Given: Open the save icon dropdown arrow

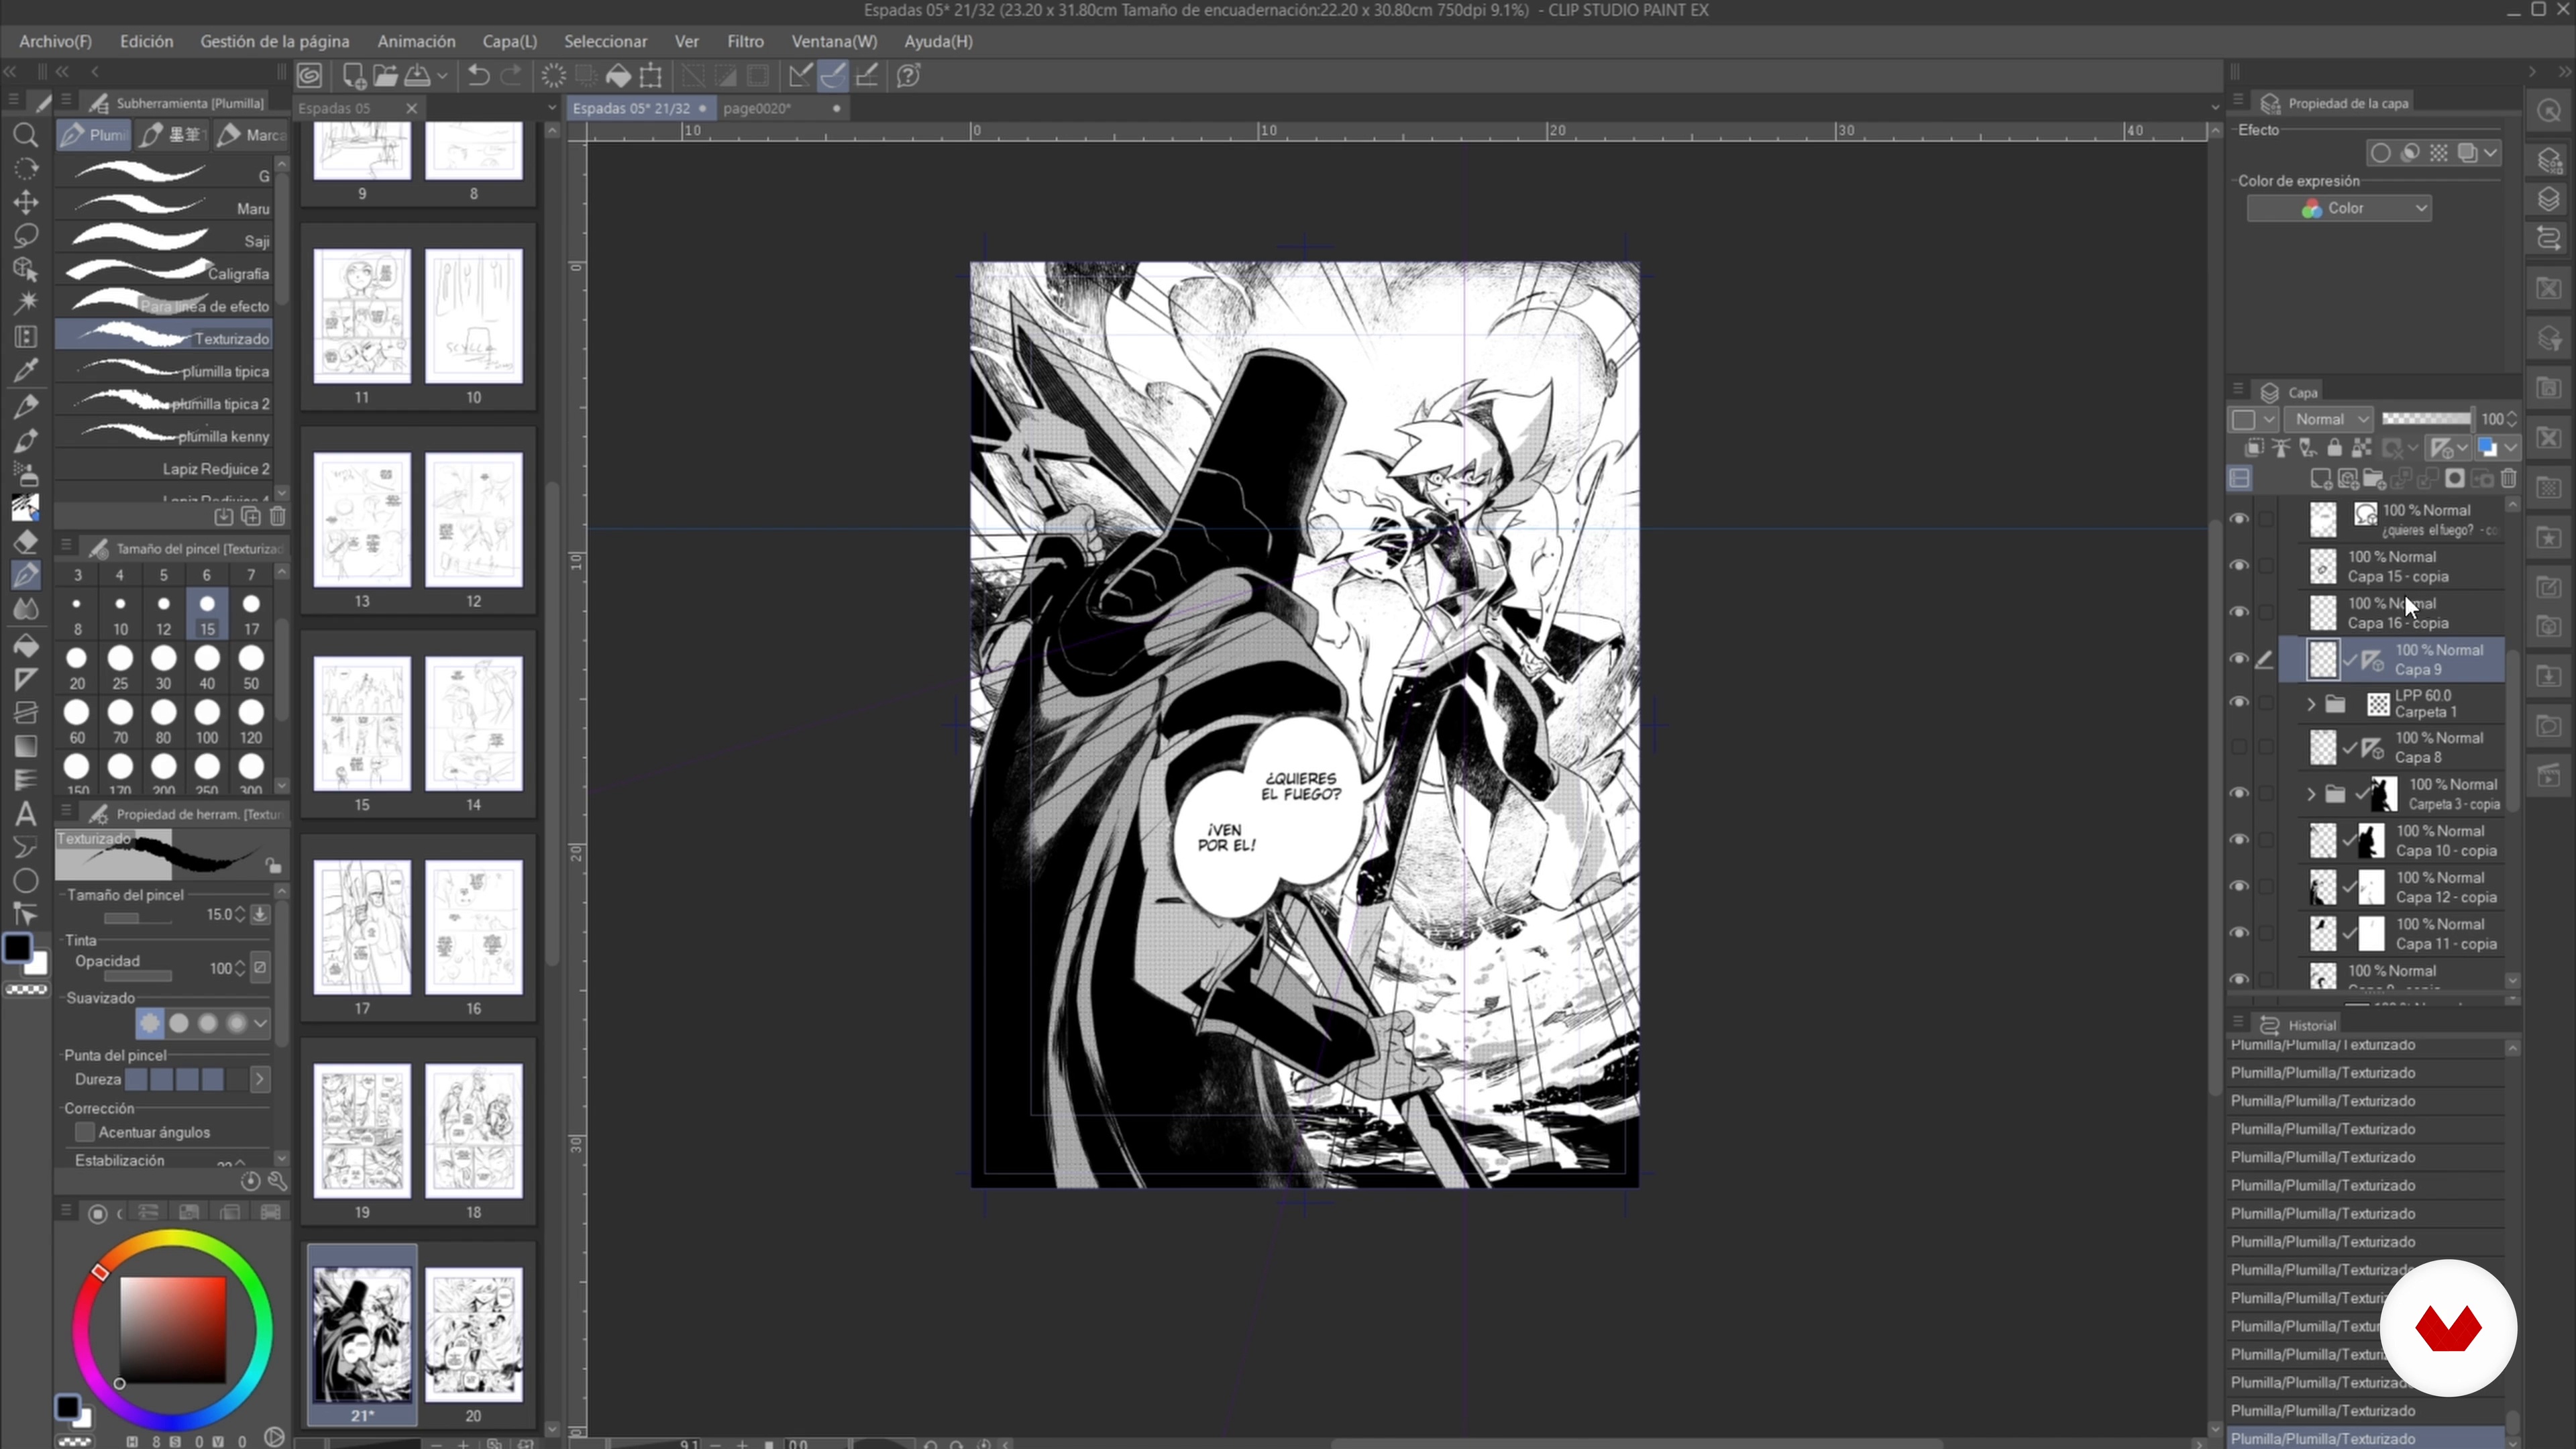Looking at the screenshot, I should click(442, 75).
